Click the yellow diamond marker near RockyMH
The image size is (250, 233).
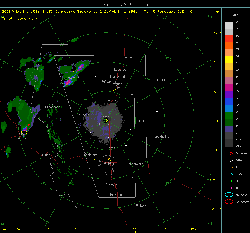tap(74, 72)
